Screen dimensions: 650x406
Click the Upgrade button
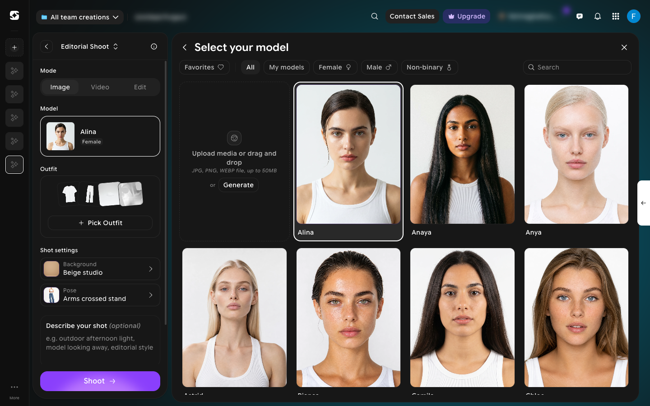(x=467, y=16)
